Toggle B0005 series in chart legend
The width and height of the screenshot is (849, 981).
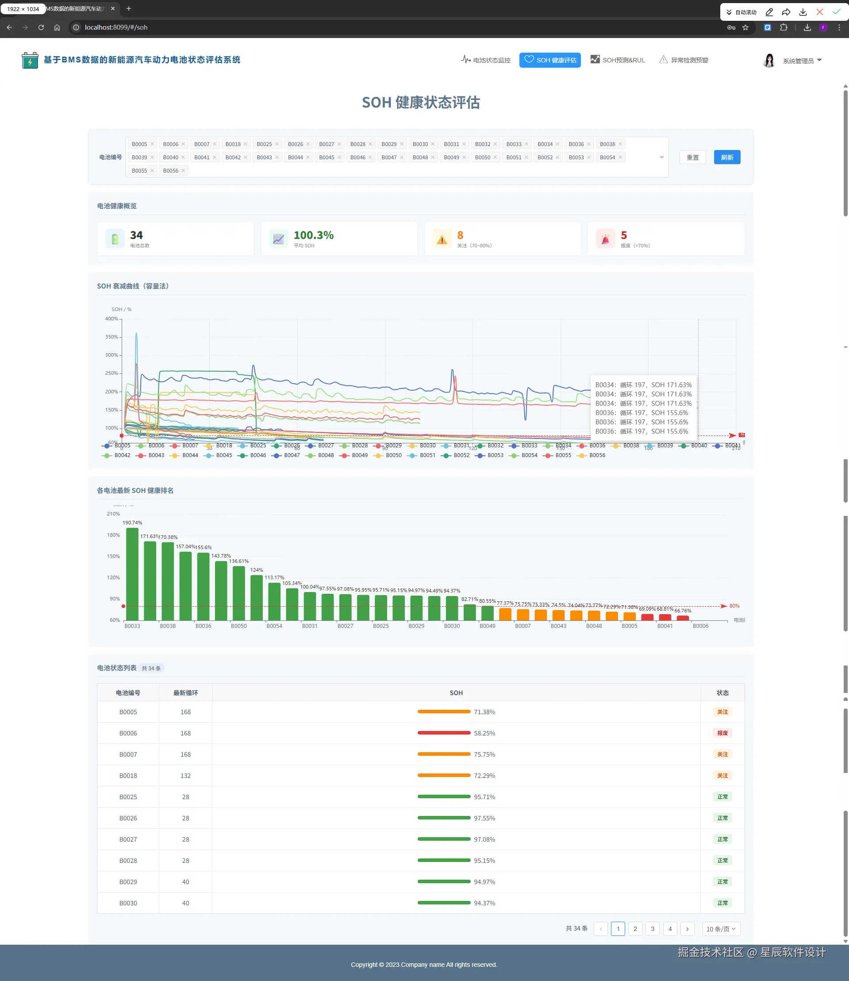116,446
